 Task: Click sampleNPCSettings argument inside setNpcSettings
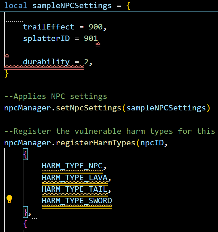click(166, 108)
